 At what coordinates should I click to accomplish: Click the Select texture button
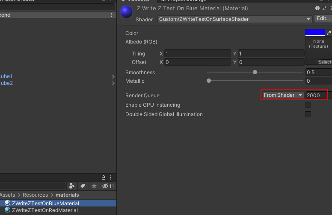click(x=325, y=62)
